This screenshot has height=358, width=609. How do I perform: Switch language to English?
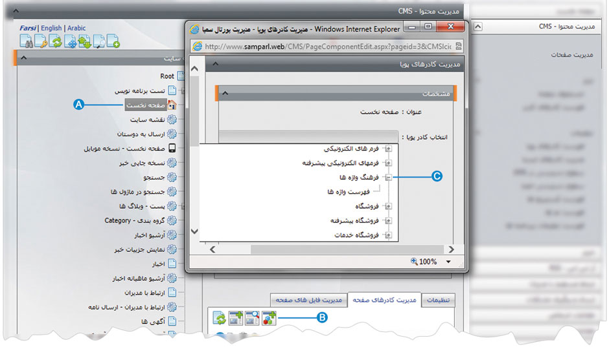(x=51, y=28)
